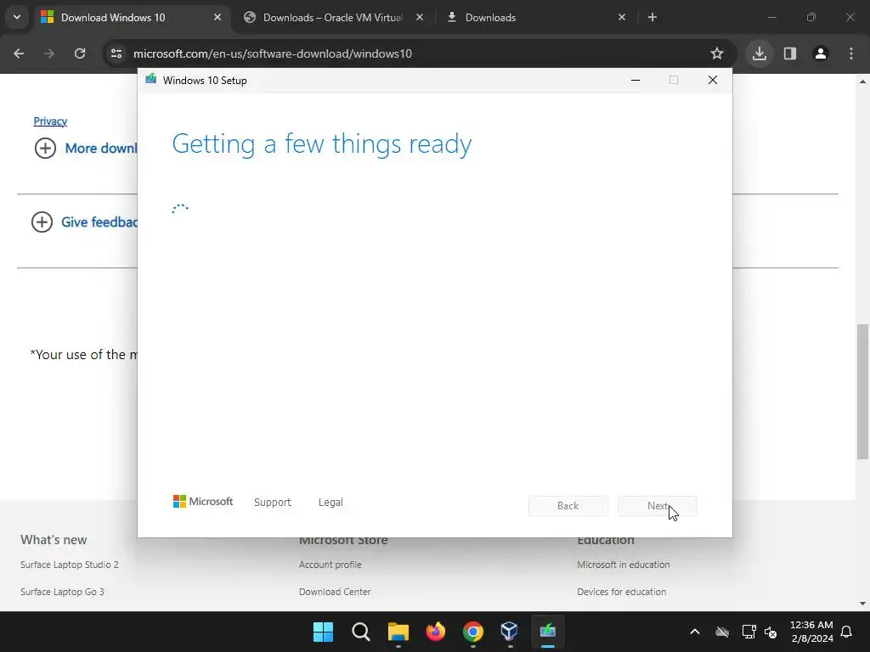Screen dimensions: 870x652
Task: Close the Windows 10 Setup window
Action: pos(713,81)
